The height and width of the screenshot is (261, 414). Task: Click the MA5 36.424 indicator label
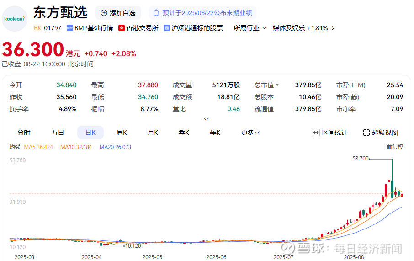pos(38,147)
